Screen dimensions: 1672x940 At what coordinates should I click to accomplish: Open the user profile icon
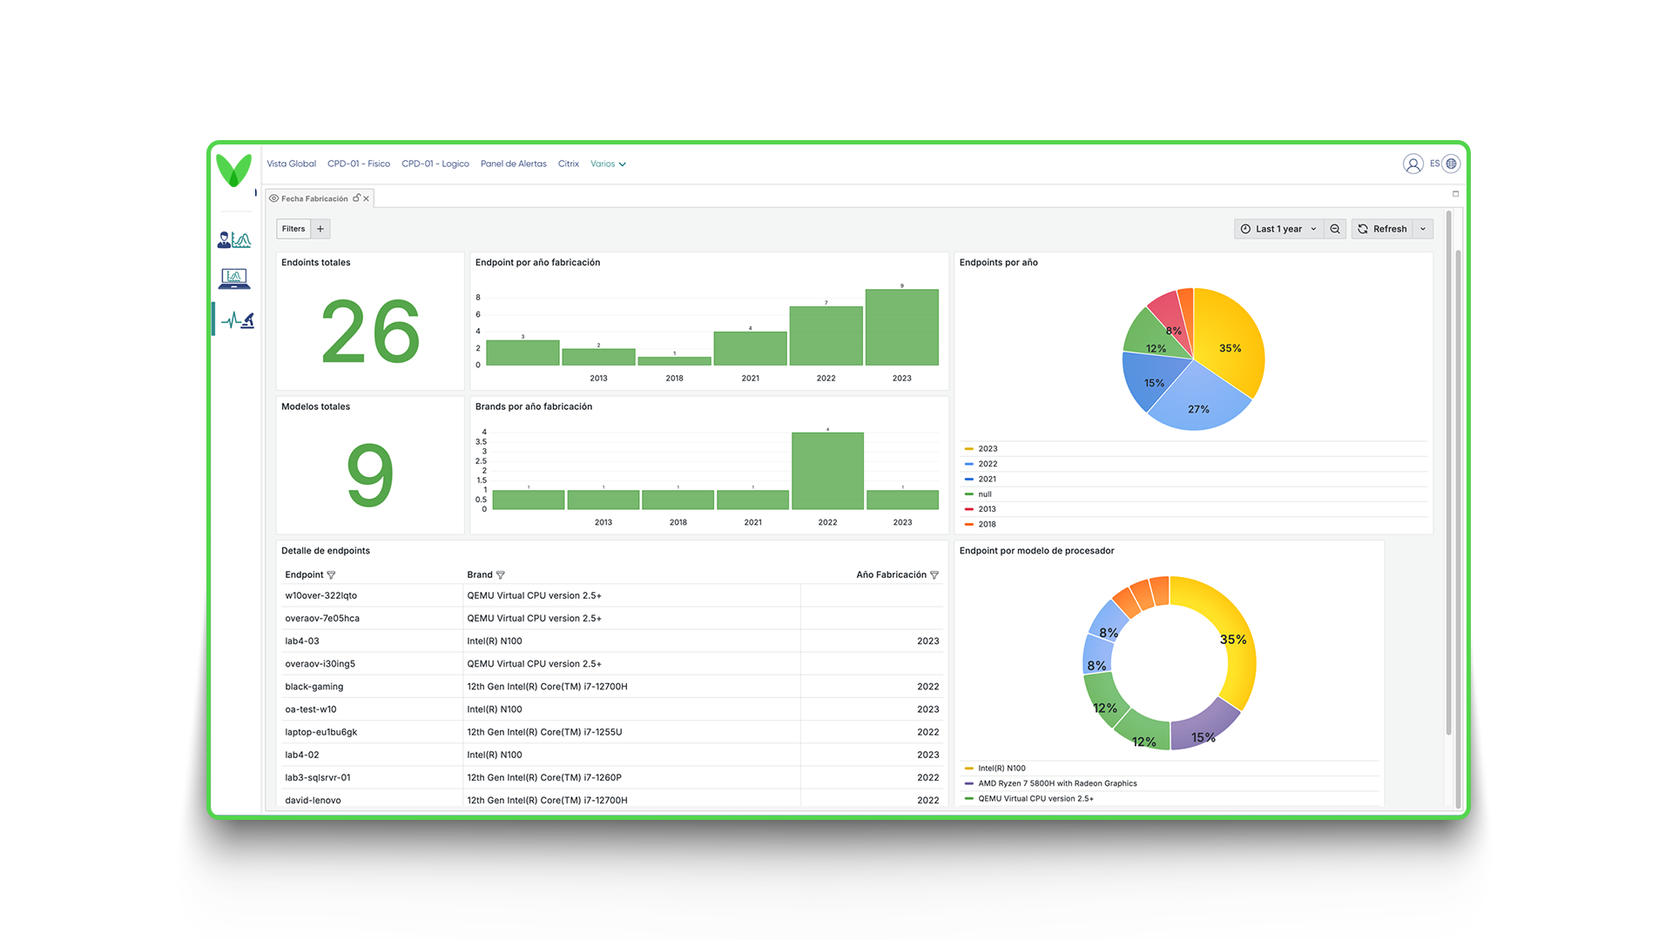pos(1412,164)
